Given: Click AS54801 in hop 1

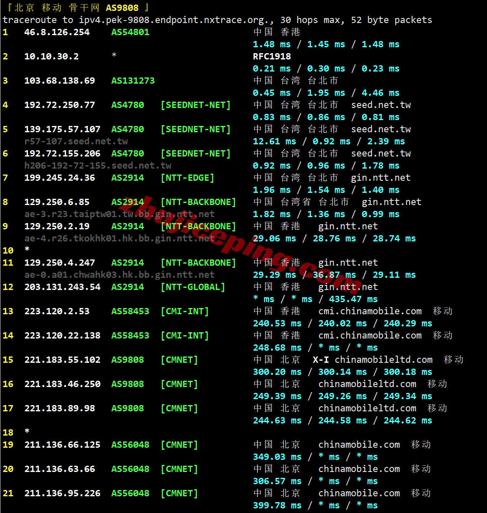Looking at the screenshot, I should point(130,32).
